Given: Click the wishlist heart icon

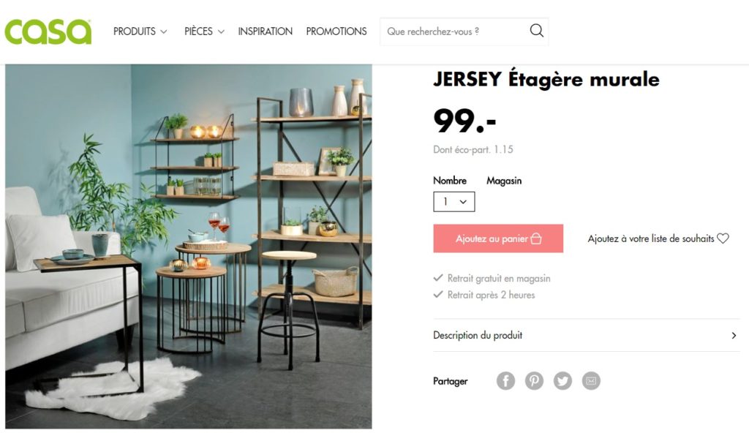Looking at the screenshot, I should click(723, 238).
